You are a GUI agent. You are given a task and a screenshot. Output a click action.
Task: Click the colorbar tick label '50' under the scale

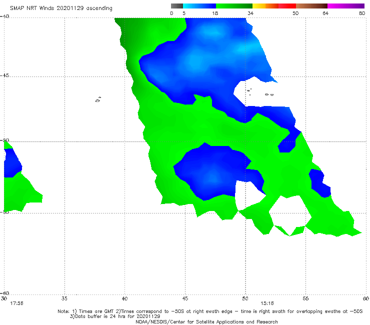295,13
